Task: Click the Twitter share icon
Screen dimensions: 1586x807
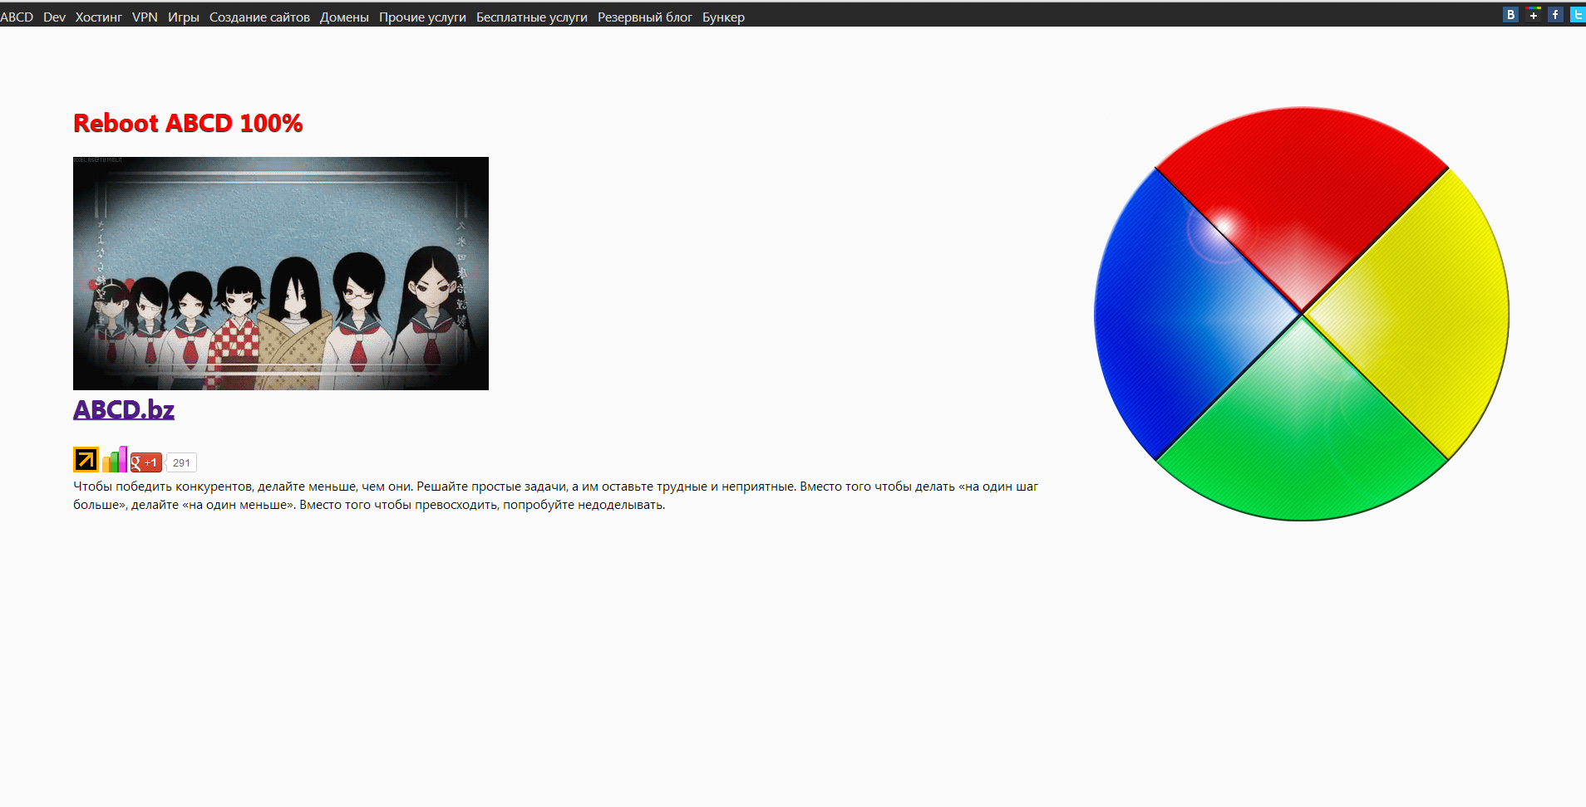Action: pos(1577,15)
